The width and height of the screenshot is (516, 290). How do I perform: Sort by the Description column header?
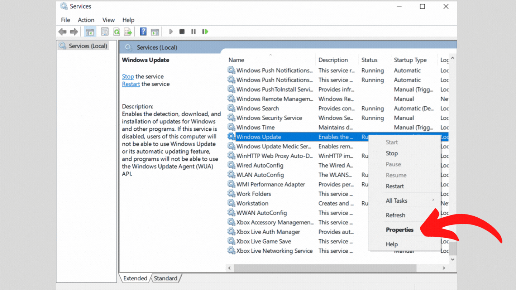[337, 60]
